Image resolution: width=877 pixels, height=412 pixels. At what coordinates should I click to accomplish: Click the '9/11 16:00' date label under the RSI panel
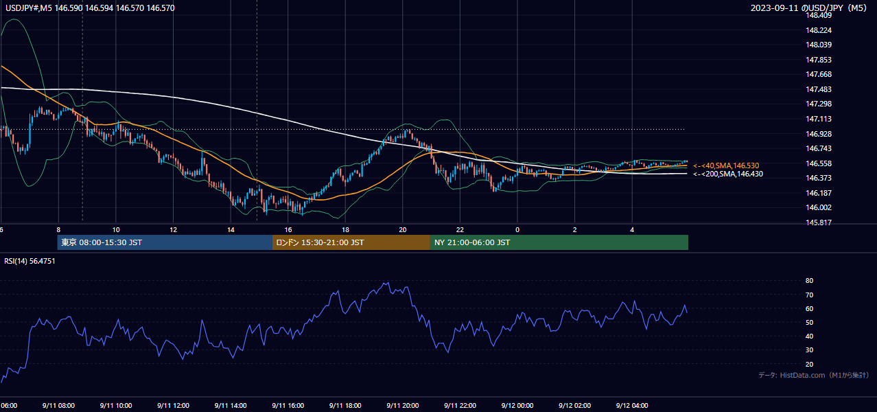pyautogui.click(x=288, y=405)
